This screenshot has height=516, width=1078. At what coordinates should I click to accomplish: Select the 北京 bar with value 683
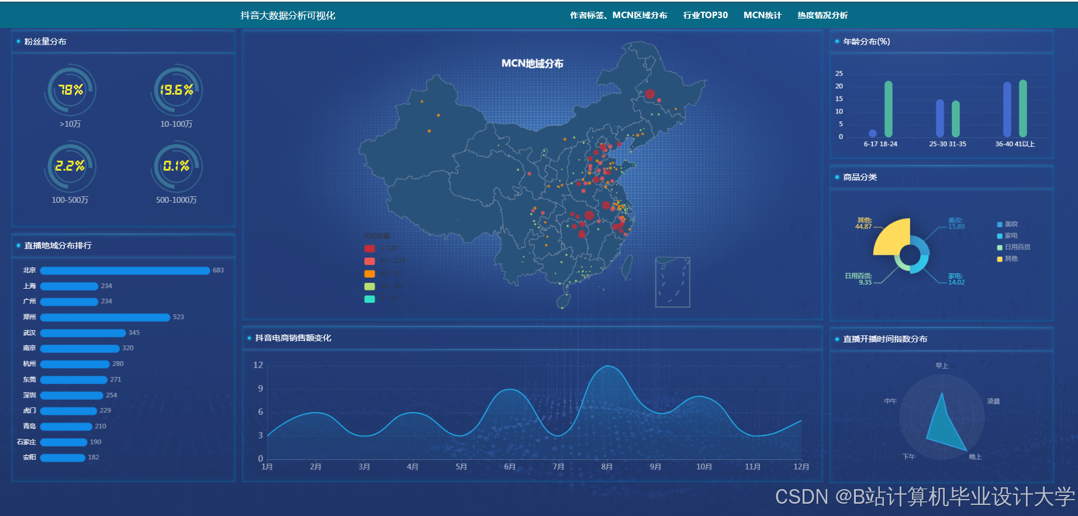pyautogui.click(x=125, y=271)
